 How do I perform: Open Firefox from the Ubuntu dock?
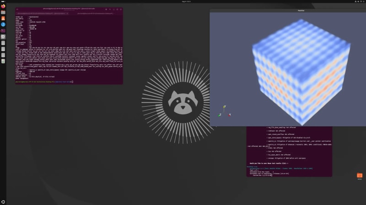[3, 6]
